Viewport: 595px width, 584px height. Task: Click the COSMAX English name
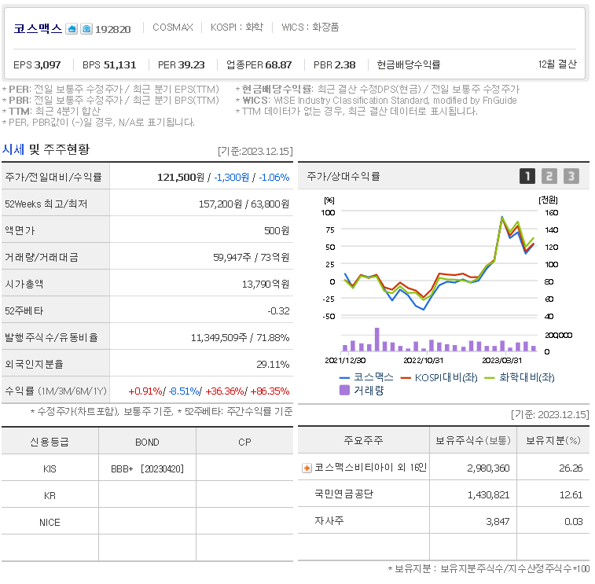coord(173,28)
